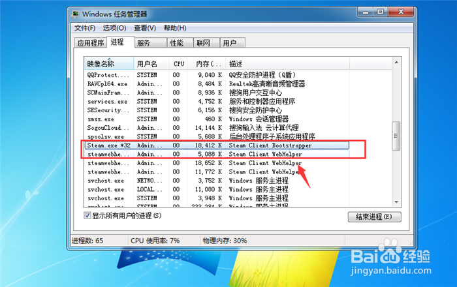Screen dimensions: 457x287
Task: Sort by 描述 column header
Action: 287,64
